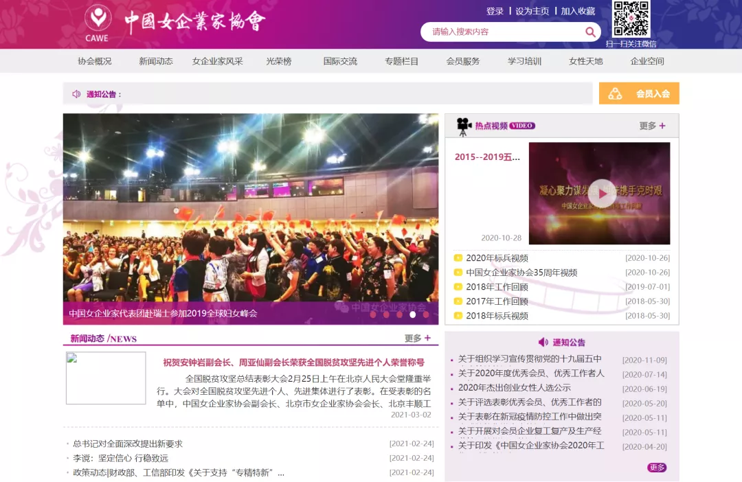Screen dimensions: 742x482
Task: Click yellow icon beside 2020年标兵视频
Action: coord(458,257)
